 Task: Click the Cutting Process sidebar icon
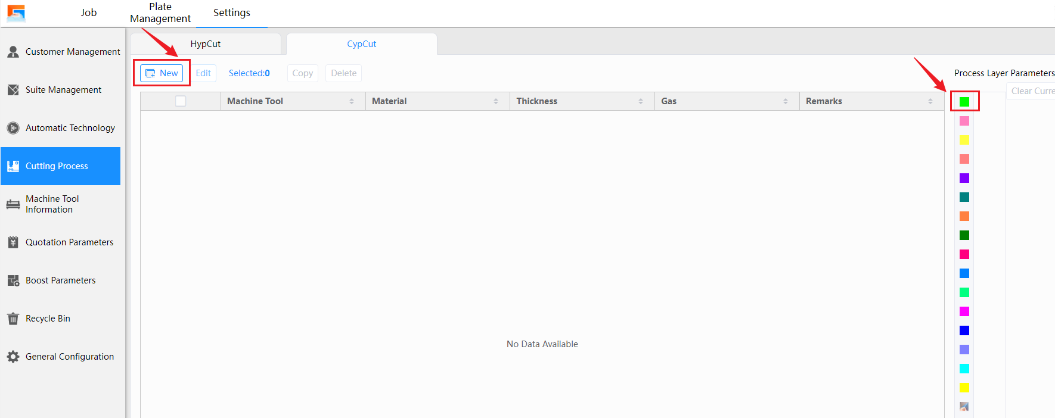point(13,166)
